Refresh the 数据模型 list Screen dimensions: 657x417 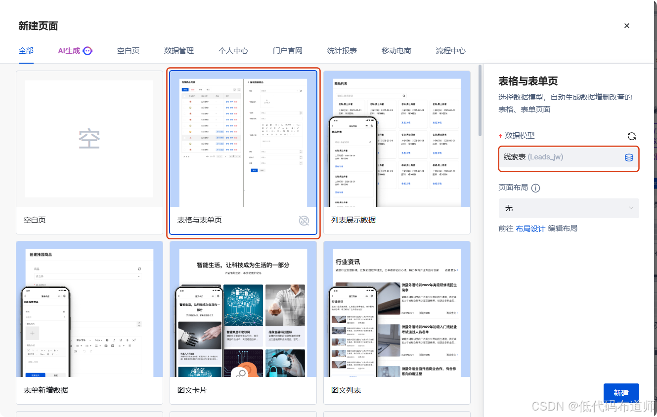pos(631,137)
